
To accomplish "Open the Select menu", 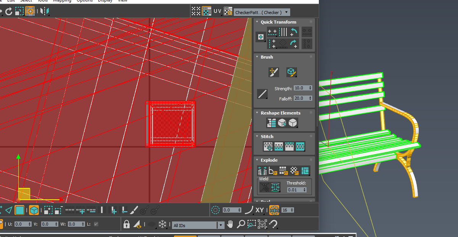I will (26, 1).
